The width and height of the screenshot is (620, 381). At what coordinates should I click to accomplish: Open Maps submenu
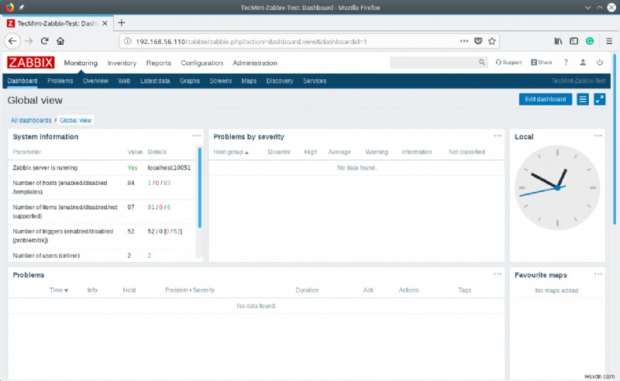[x=249, y=81]
